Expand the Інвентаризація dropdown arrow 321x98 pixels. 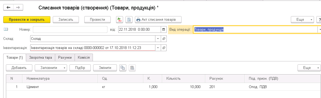pyautogui.click(x=158, y=48)
